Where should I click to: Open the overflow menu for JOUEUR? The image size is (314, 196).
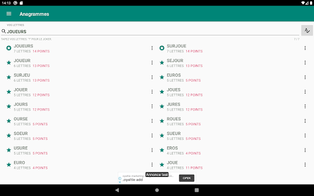click(152, 63)
